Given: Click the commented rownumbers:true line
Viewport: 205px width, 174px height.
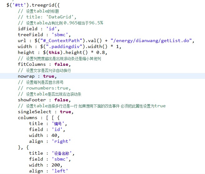Looking at the screenshot, I should tap(44, 88).
